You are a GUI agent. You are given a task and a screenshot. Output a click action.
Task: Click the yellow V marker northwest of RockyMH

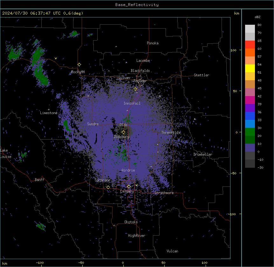(56, 58)
